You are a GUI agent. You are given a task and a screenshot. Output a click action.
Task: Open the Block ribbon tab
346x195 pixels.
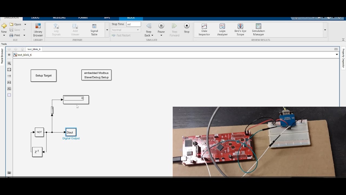tap(131, 18)
